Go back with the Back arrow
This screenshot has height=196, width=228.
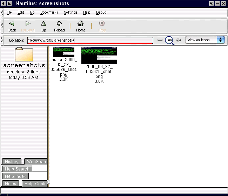12,26
